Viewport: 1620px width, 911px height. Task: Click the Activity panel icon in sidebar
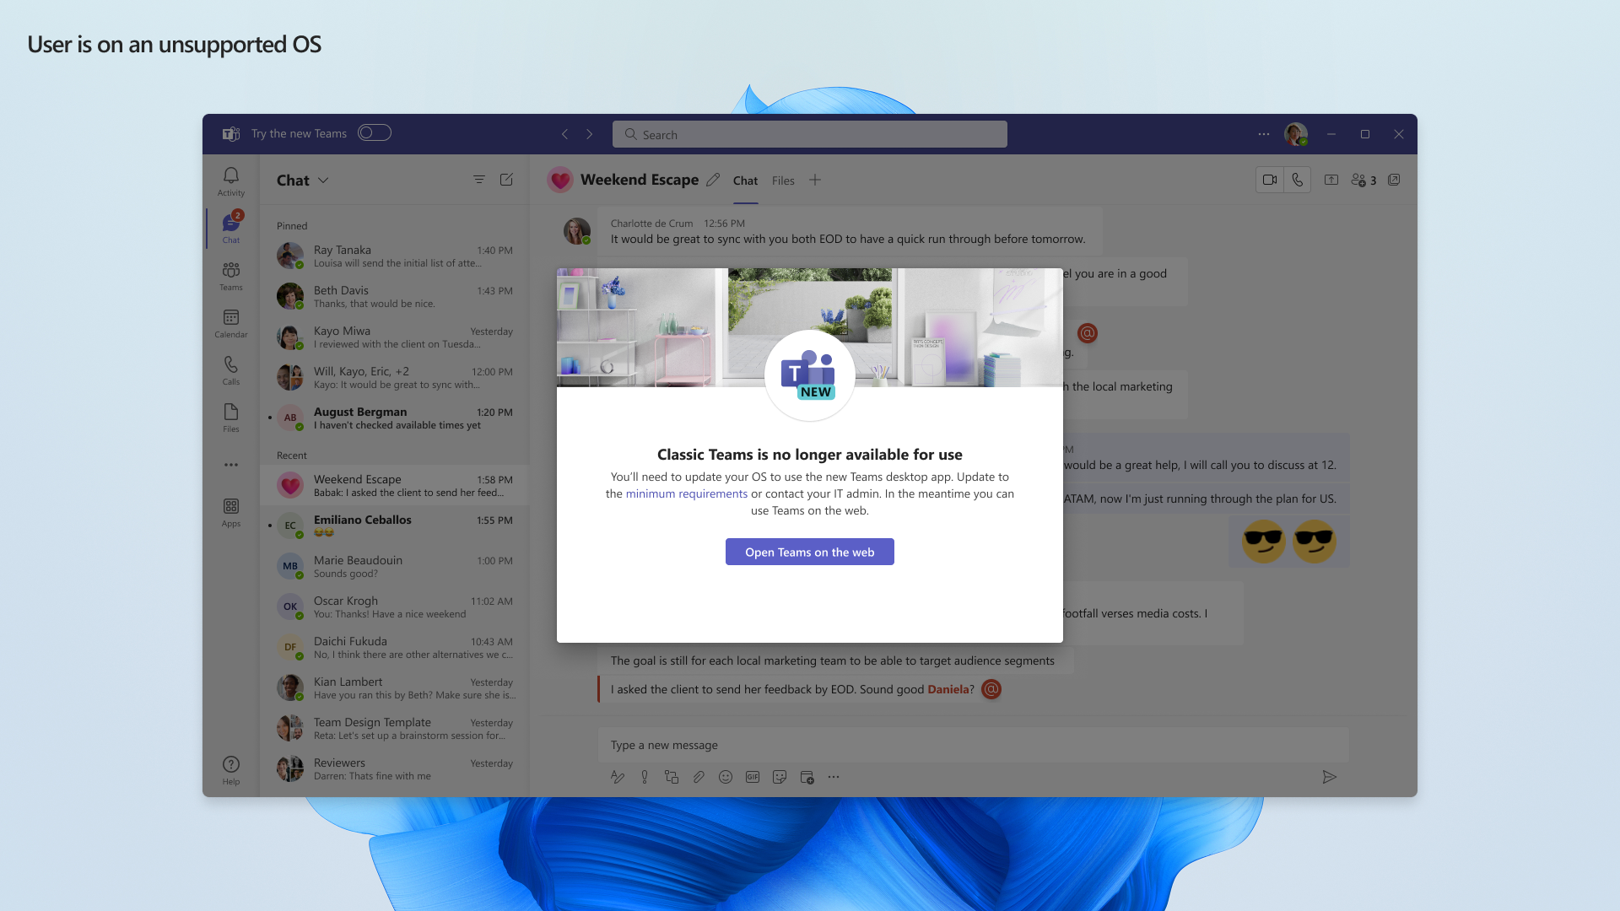tap(231, 181)
